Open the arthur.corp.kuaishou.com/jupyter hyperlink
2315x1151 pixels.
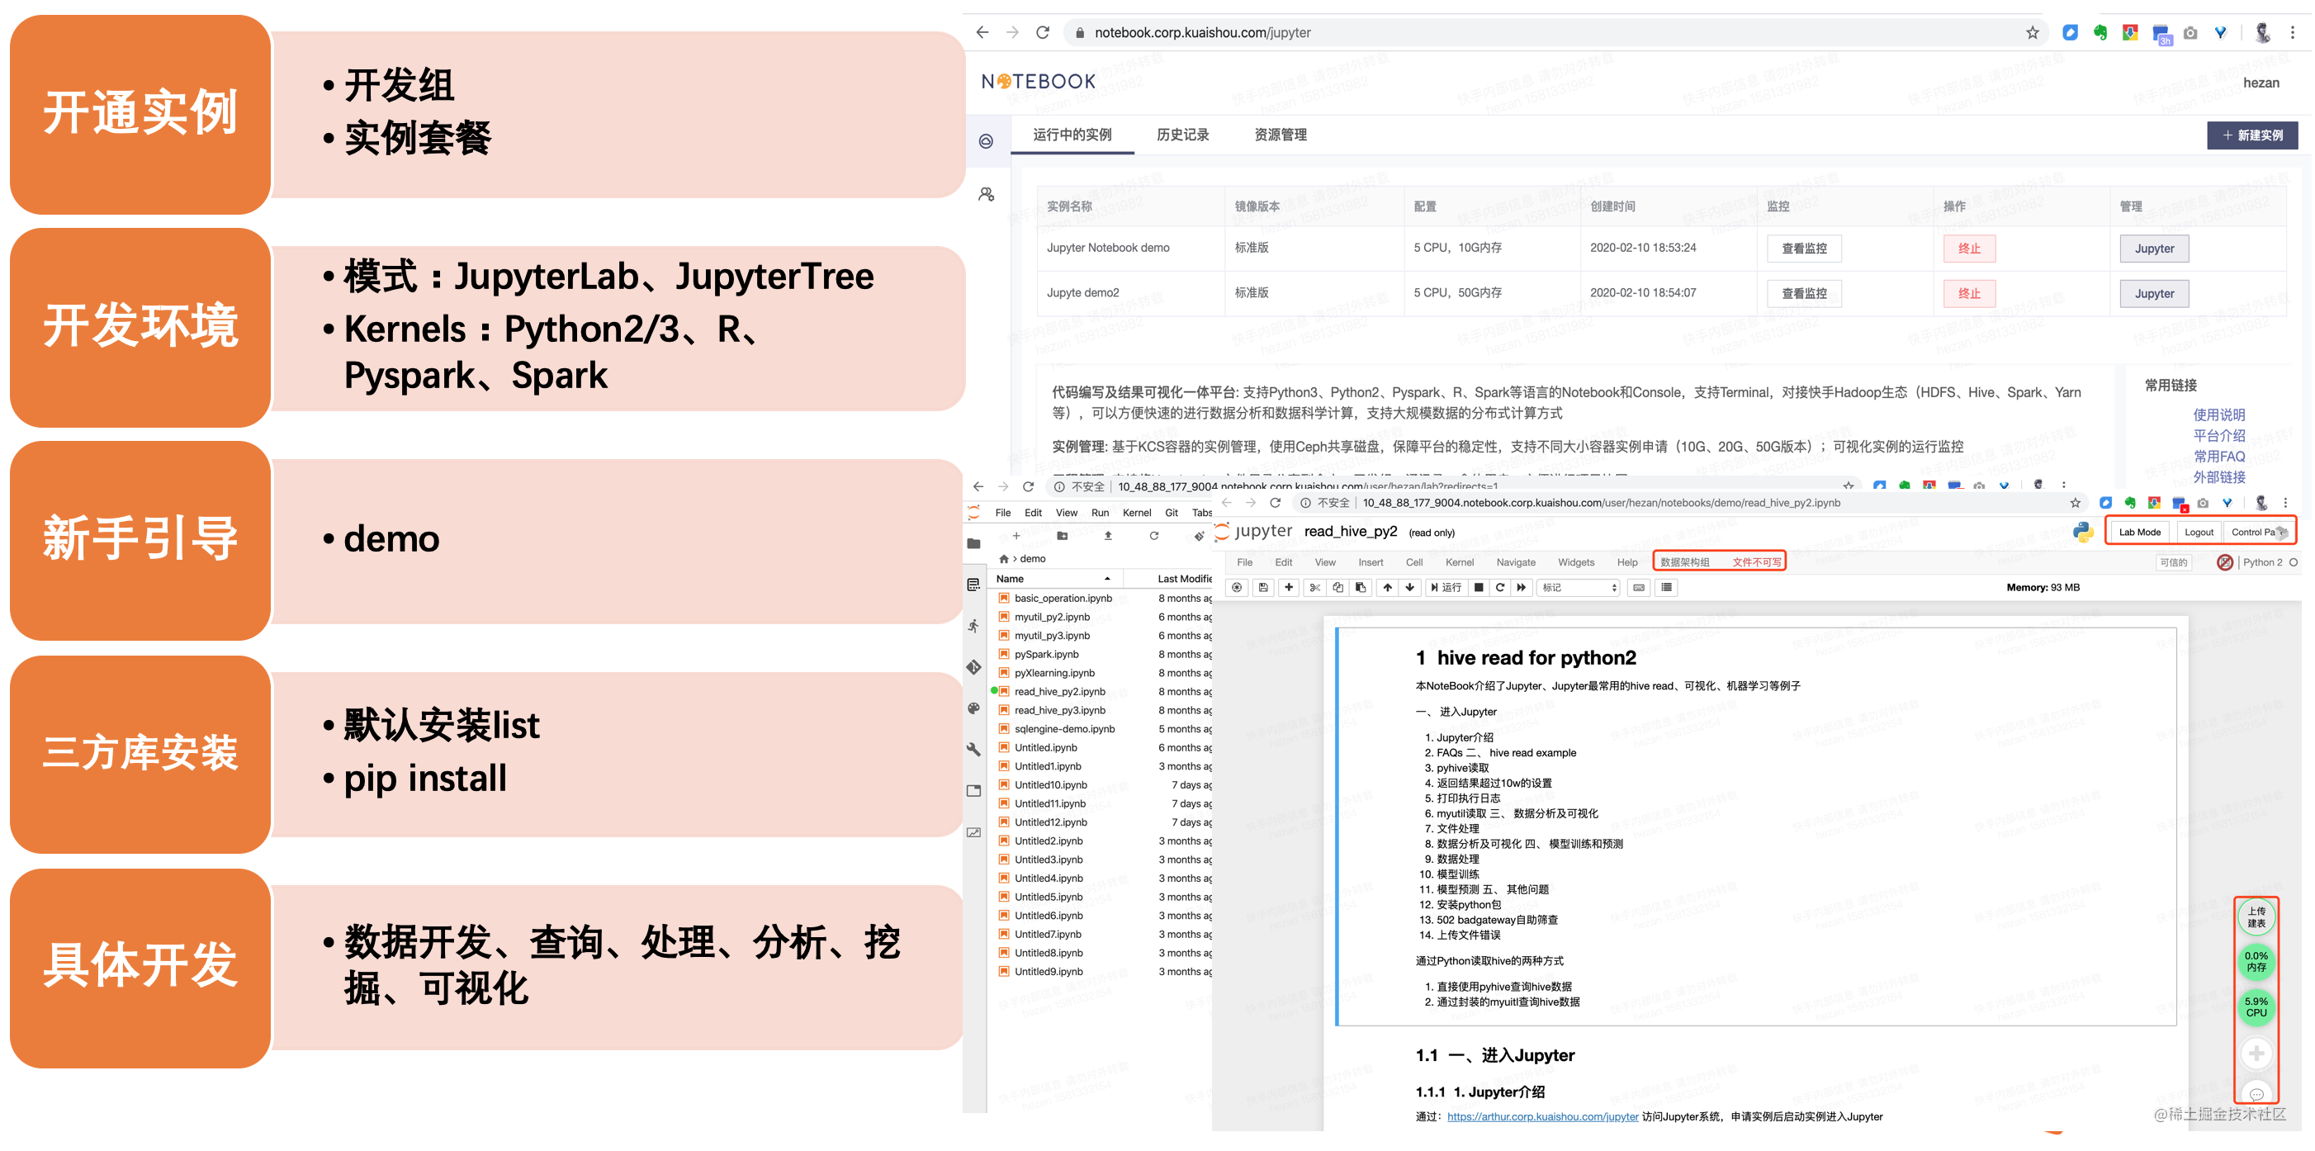tap(1542, 1117)
